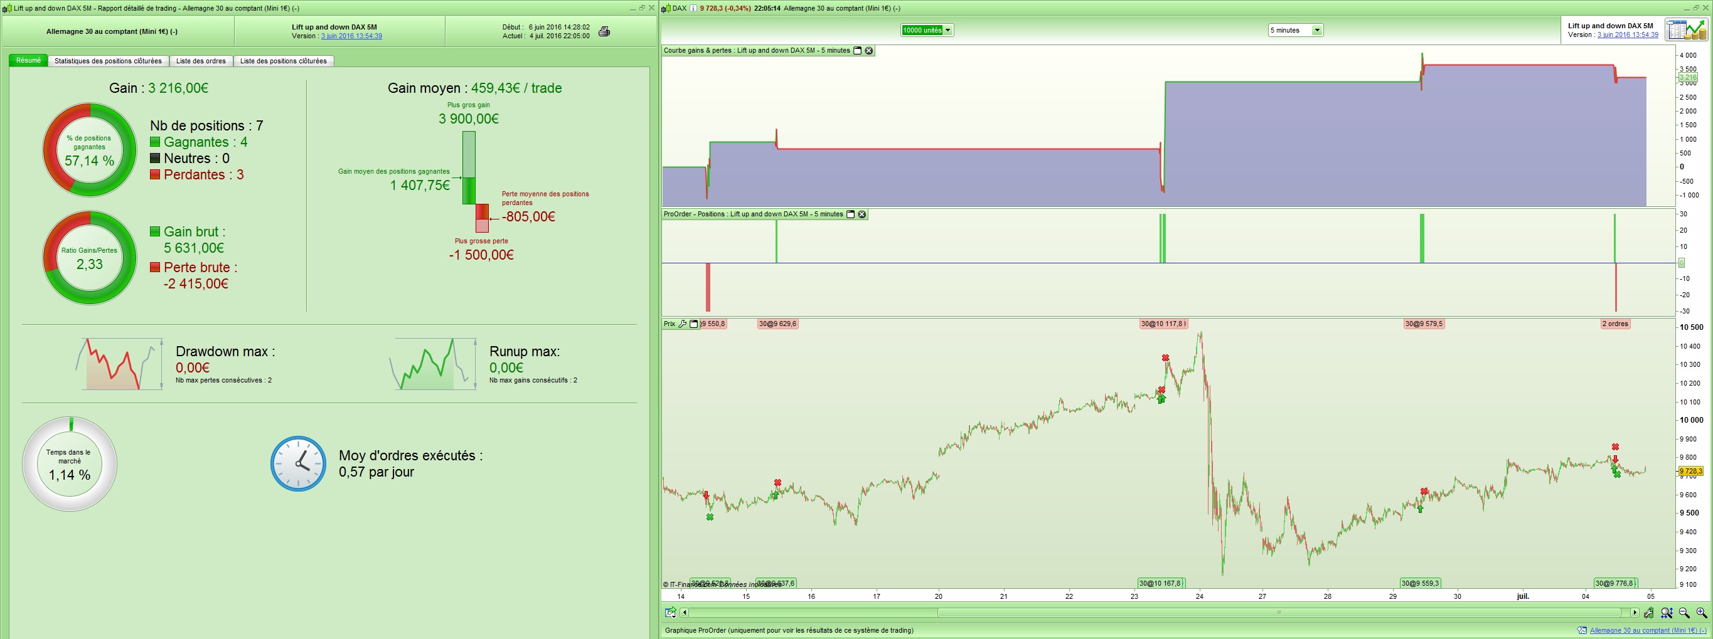Click the red Perdantes legend square

155,174
